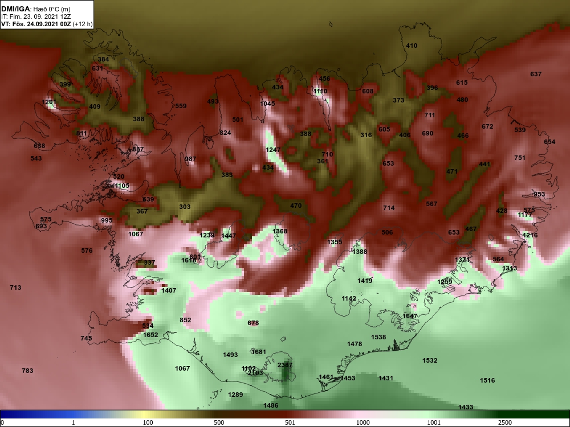Image resolution: width=570 pixels, height=427 pixels.
Task: Click the 1516 value
Action: pos(487,380)
